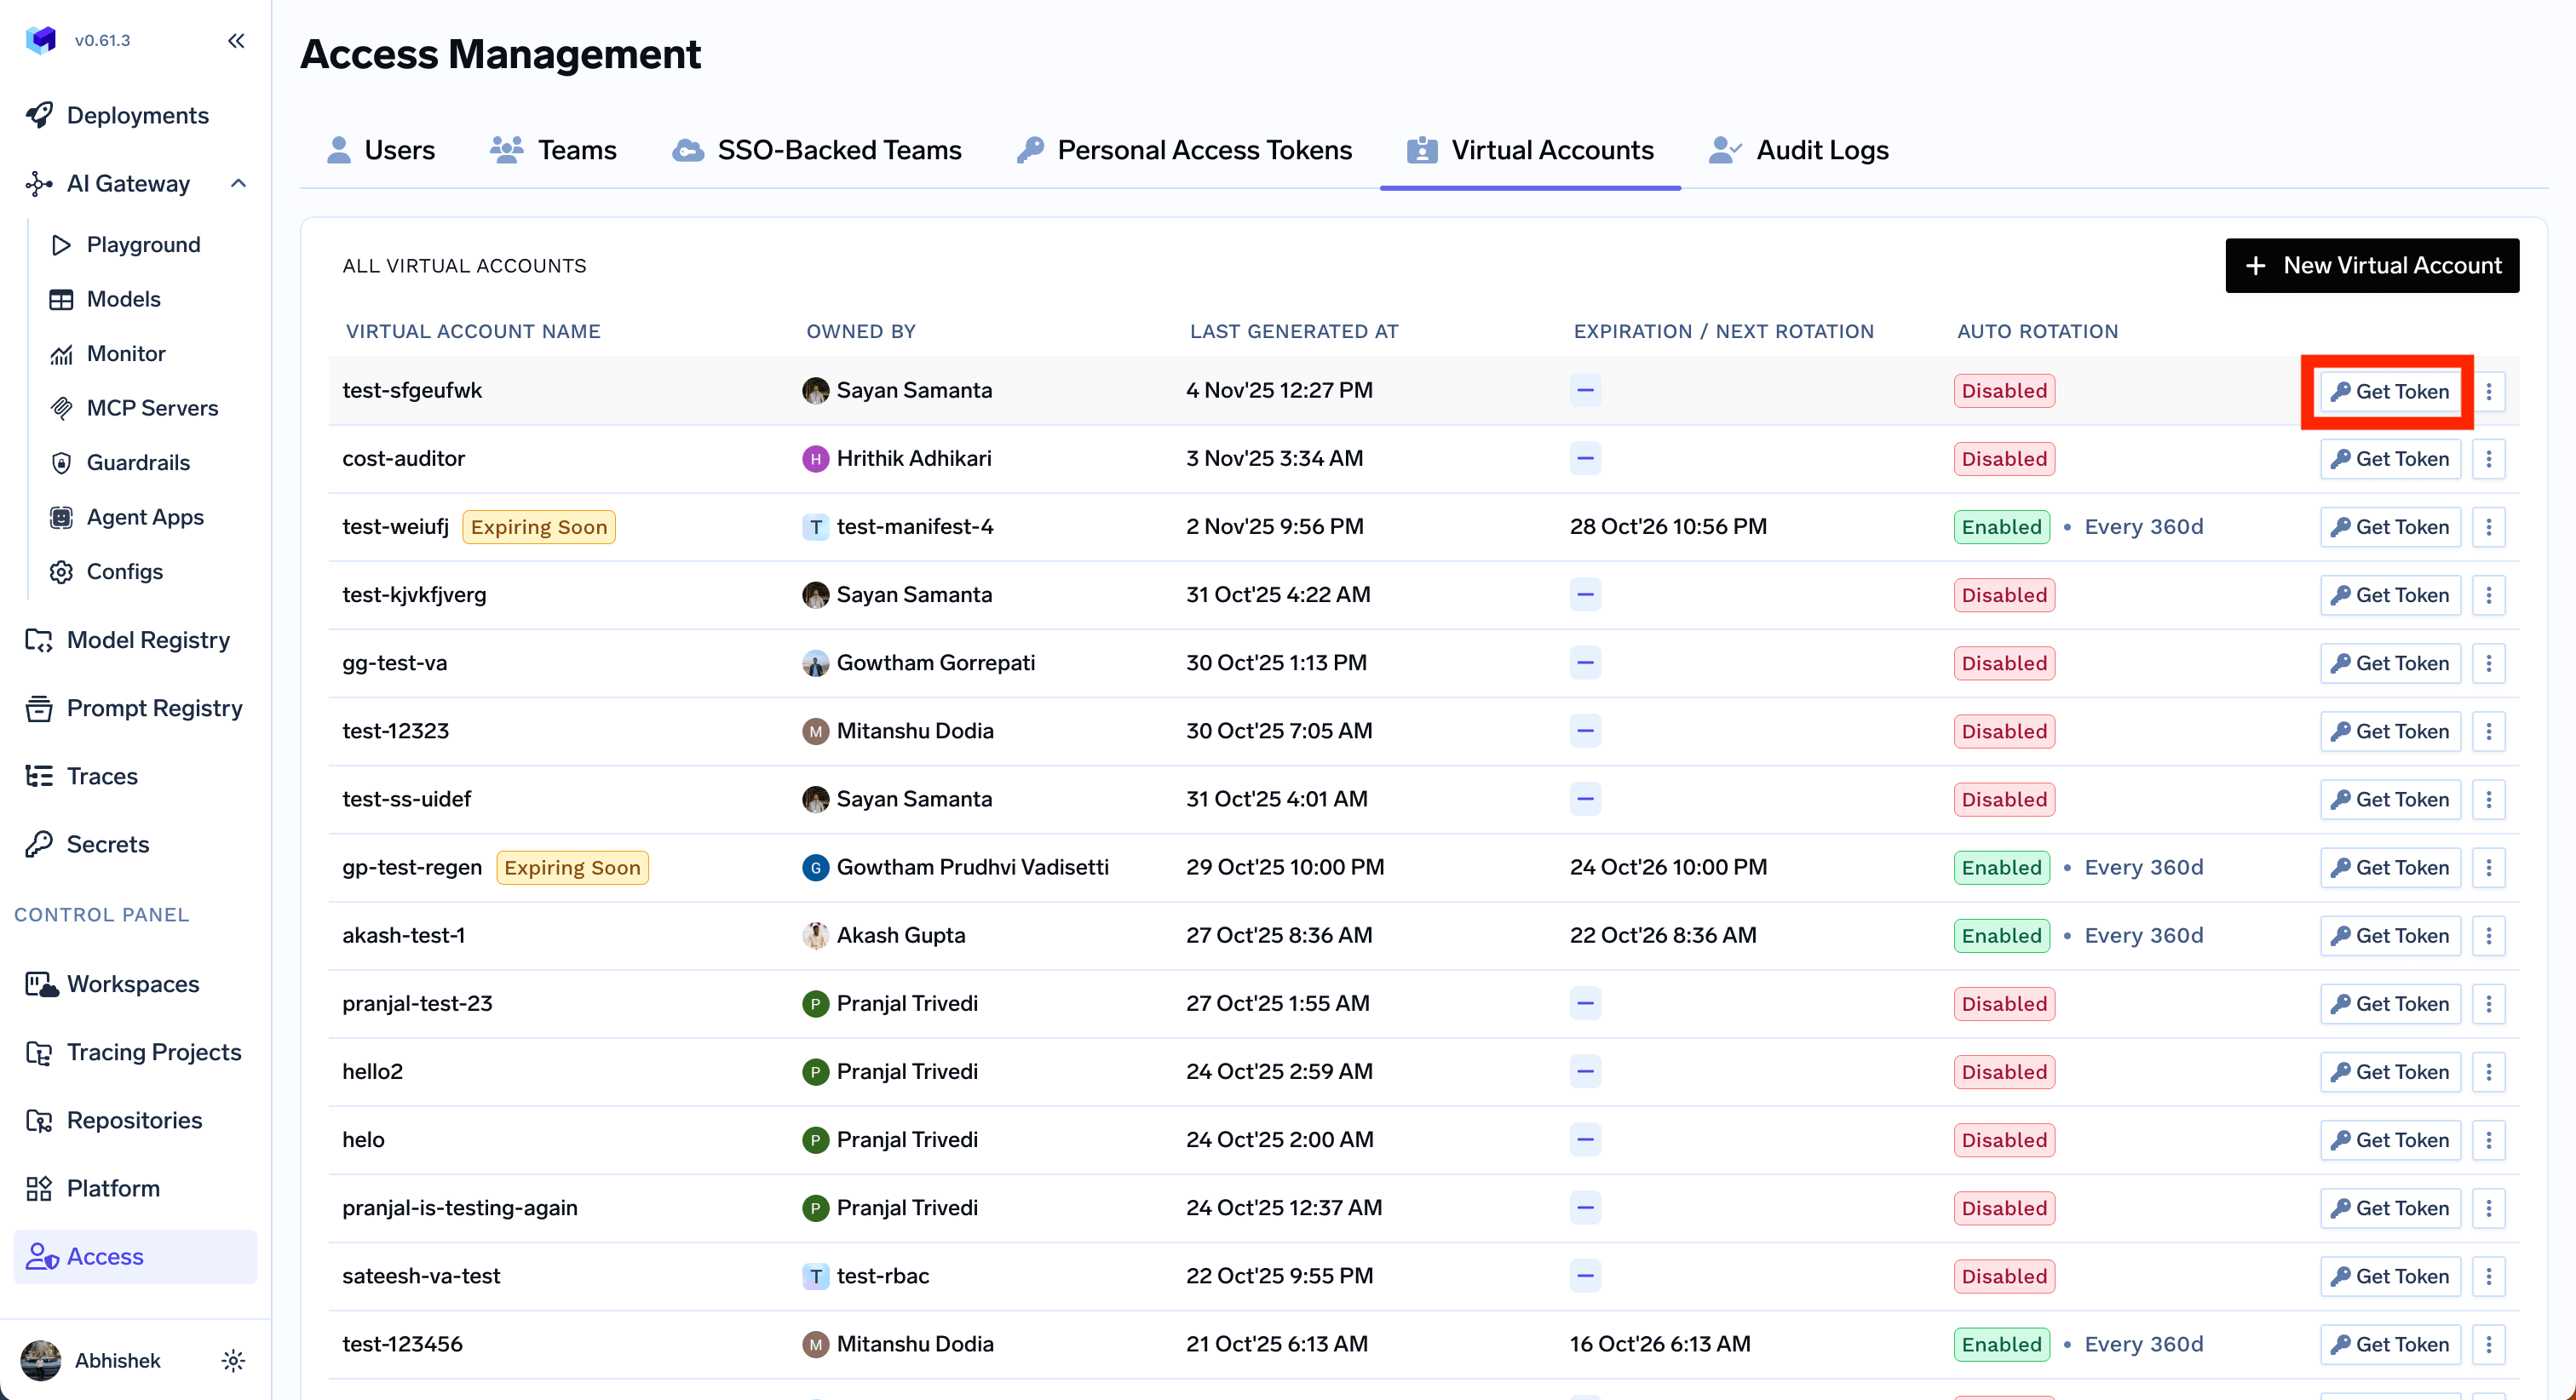
Task: Collapse the AI Gateway section
Action: click(x=238, y=183)
